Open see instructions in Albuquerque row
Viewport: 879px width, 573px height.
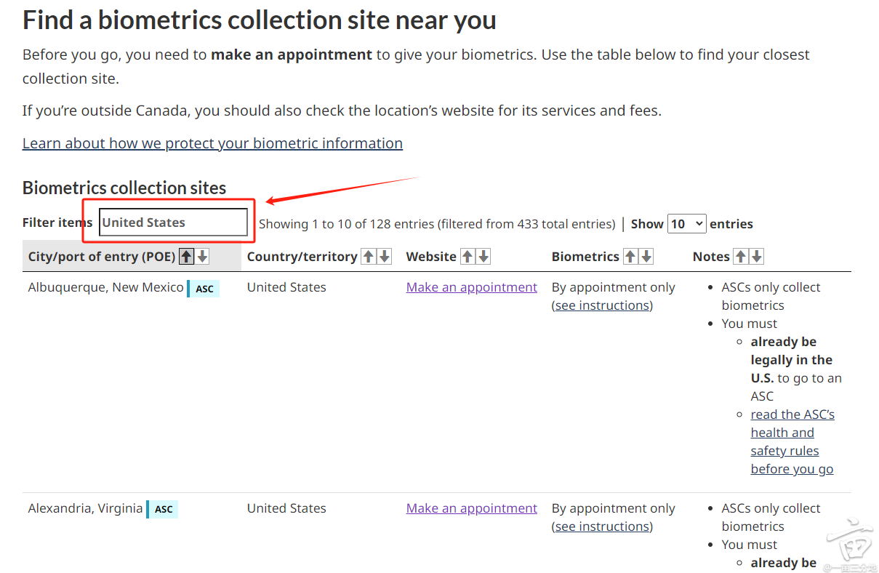coord(602,305)
